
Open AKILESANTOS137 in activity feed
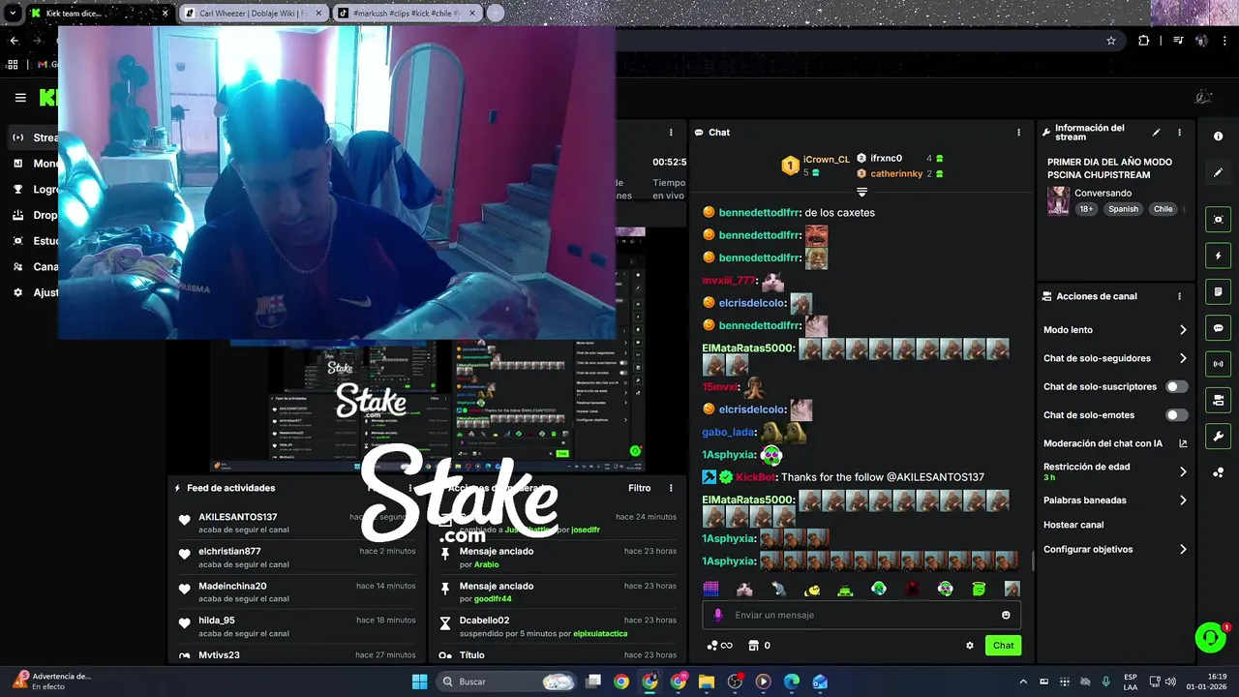[x=238, y=517]
